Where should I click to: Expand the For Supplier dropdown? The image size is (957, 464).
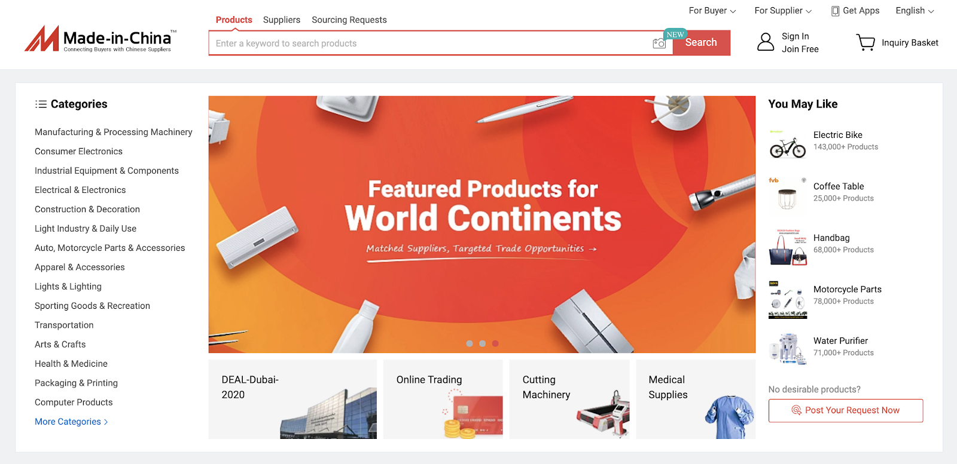783,11
